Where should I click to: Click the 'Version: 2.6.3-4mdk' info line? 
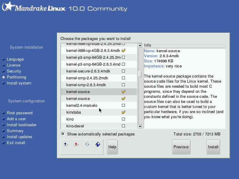161,56
